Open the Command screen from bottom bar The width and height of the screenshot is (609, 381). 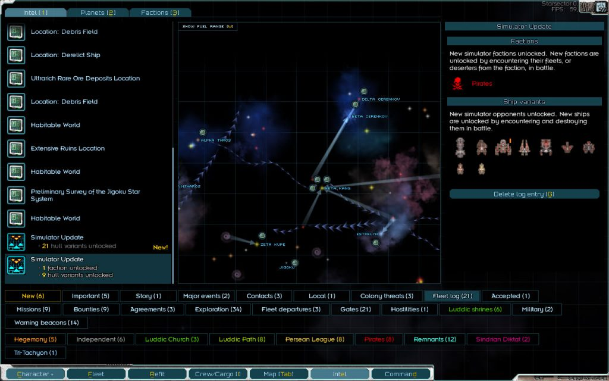(x=400, y=374)
